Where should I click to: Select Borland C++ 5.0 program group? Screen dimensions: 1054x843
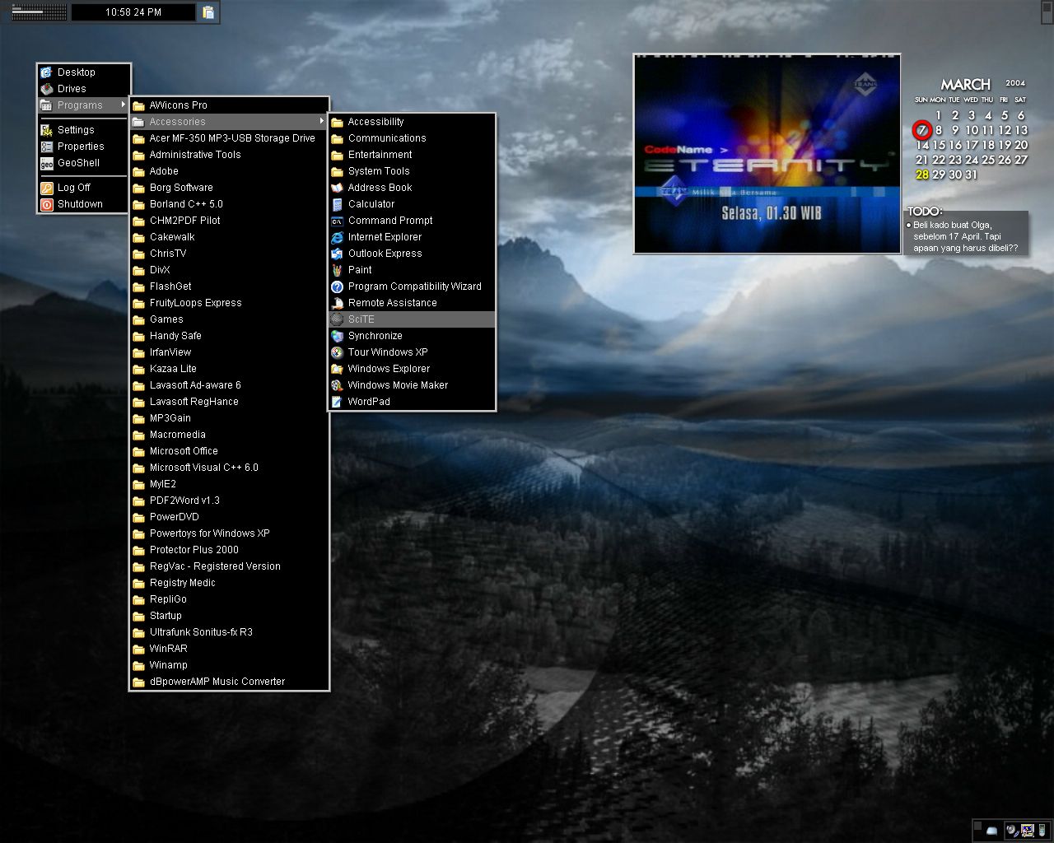pos(230,204)
